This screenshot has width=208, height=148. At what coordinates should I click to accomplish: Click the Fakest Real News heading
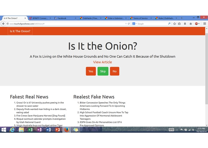coord(29,97)
